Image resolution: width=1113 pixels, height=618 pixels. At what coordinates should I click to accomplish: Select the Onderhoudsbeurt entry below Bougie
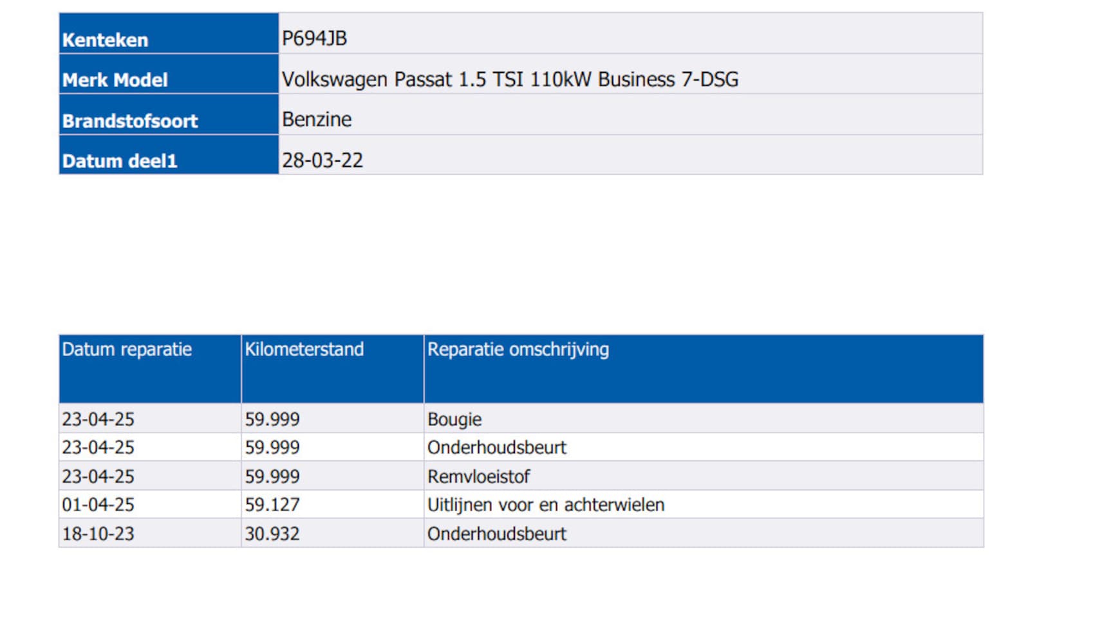(496, 448)
